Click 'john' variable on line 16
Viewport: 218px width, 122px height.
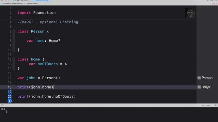[31, 78]
